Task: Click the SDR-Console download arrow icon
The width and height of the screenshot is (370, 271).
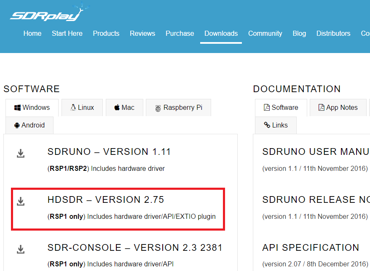Action: coord(21,250)
